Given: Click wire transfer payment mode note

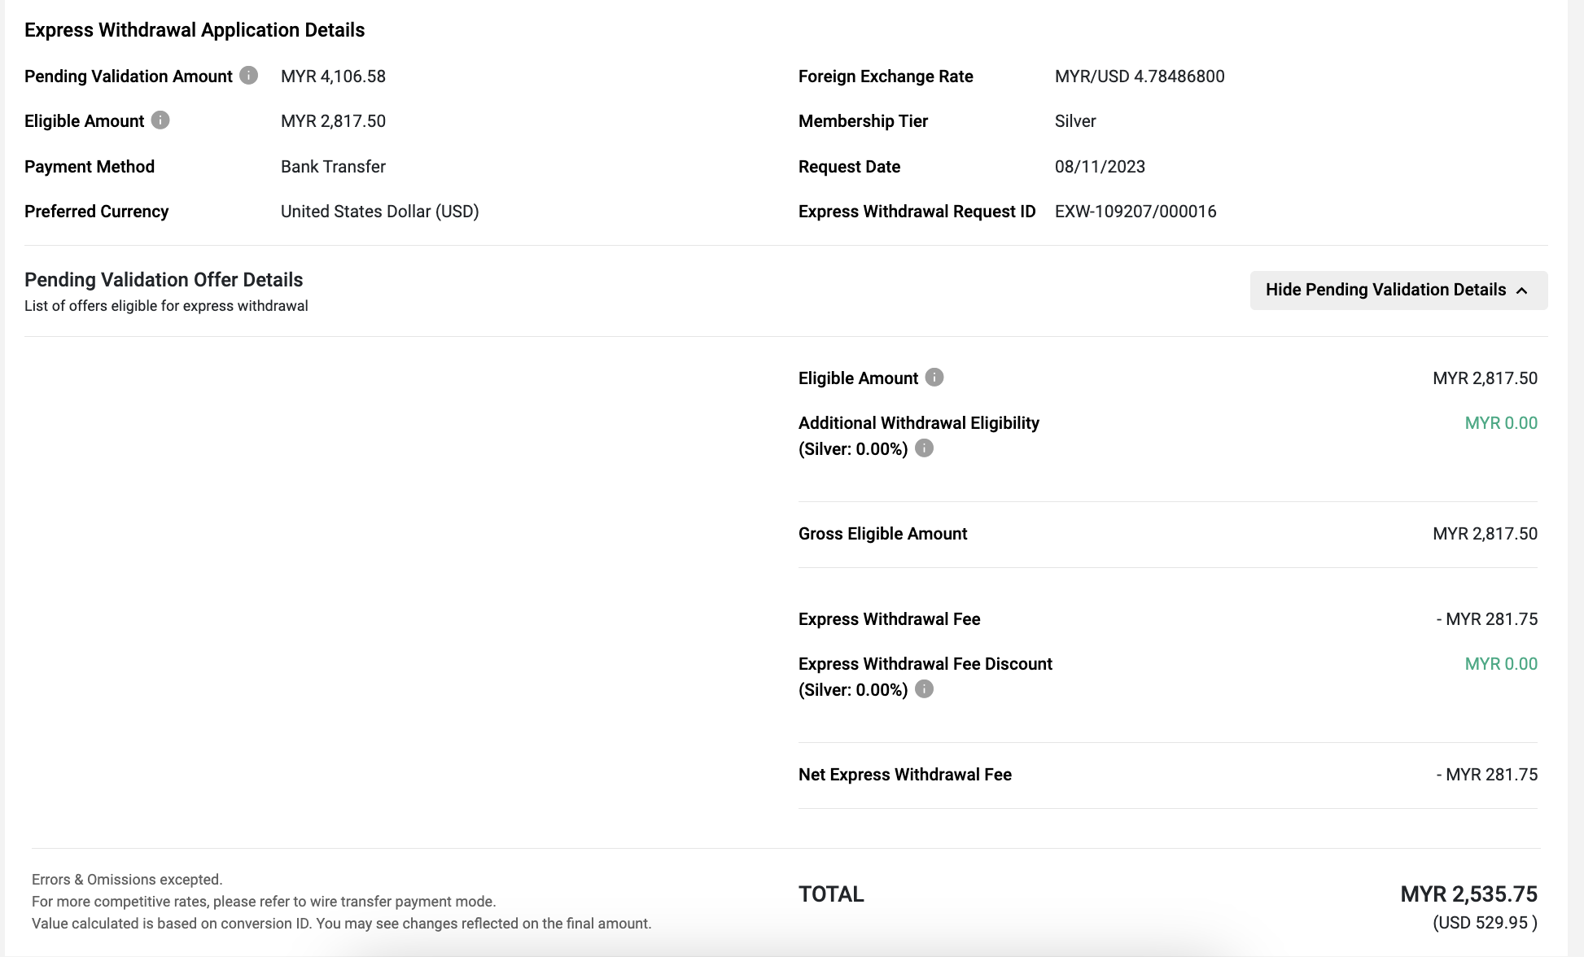Looking at the screenshot, I should pos(264,902).
